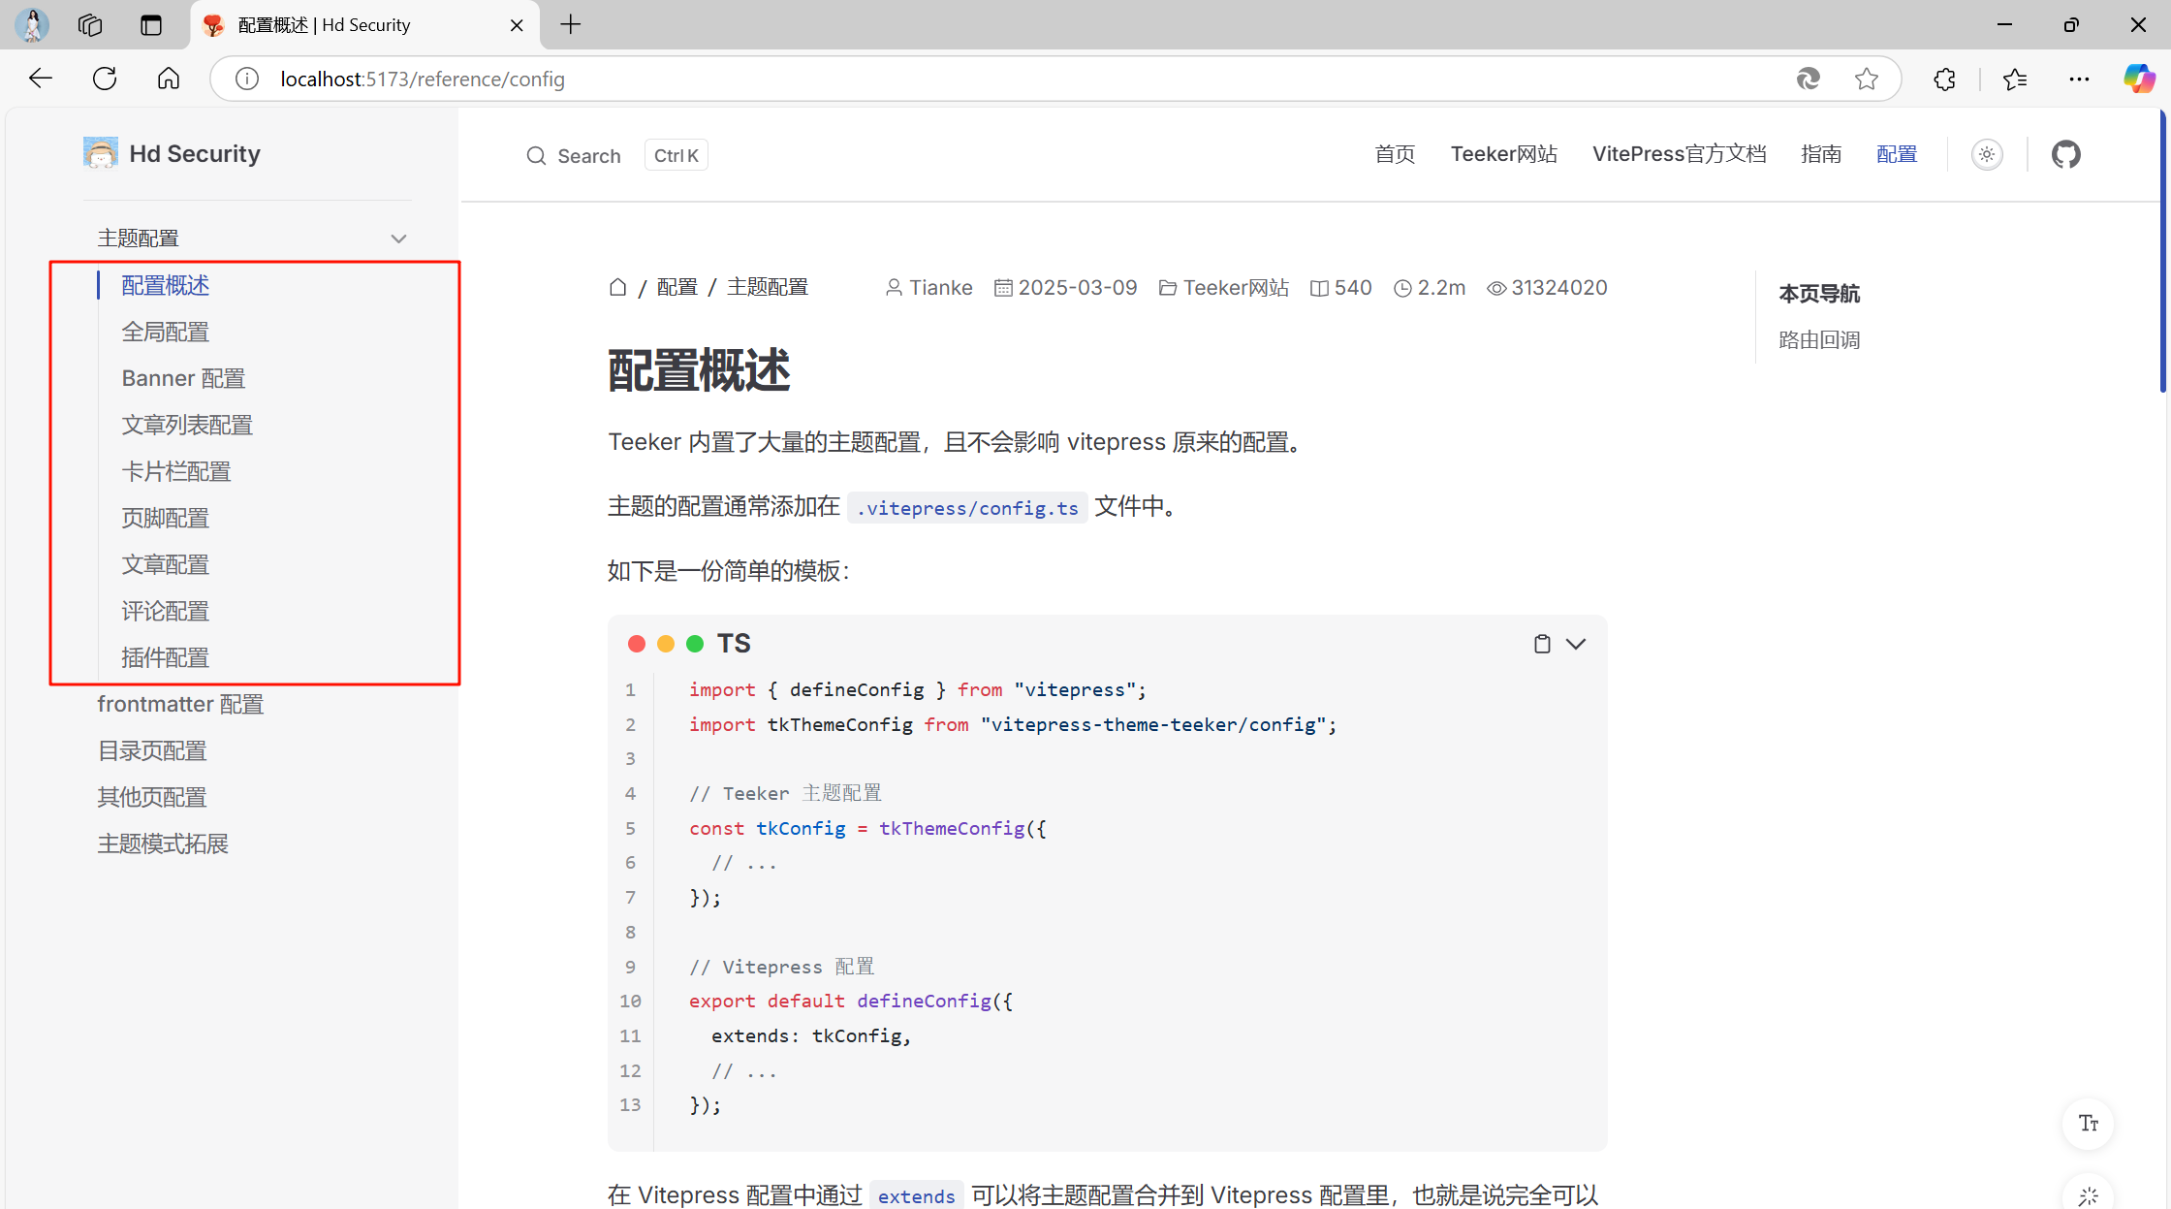Open 插件配置 sidebar item
Image resolution: width=2171 pixels, height=1209 pixels.
tap(166, 657)
